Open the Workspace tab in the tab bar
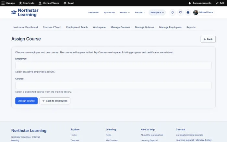 point(99,27)
